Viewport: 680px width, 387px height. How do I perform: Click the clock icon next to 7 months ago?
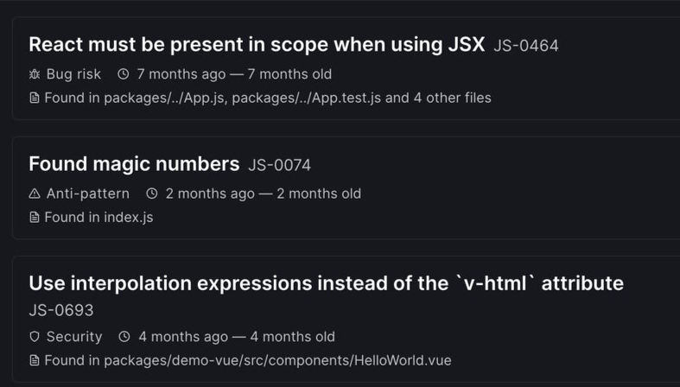123,74
